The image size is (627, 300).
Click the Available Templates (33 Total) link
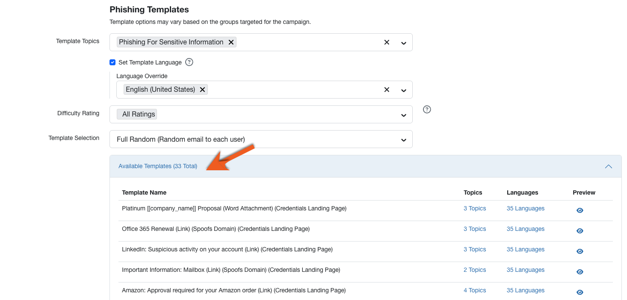[x=158, y=166]
